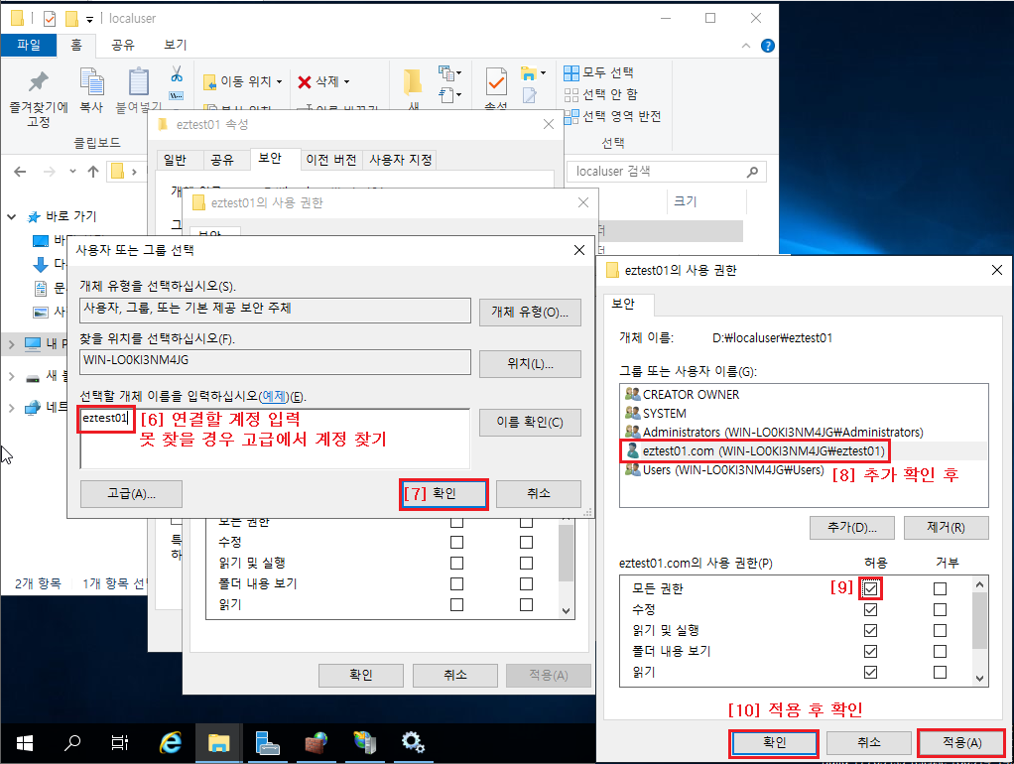Click the Properties checkmark icon in ribbon
This screenshot has width=1014, height=764.
pyautogui.click(x=496, y=82)
